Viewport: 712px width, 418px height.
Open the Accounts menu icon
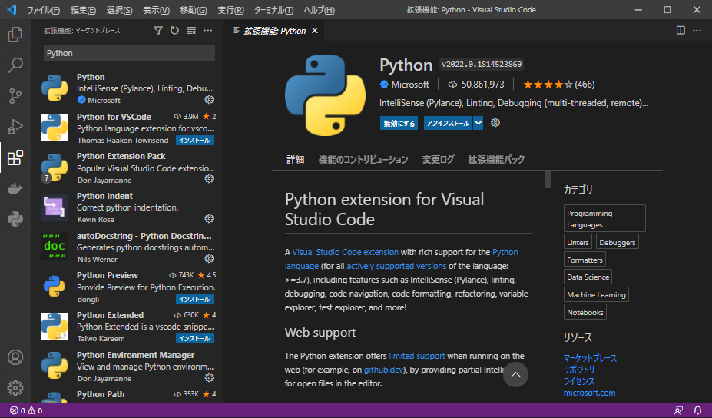[15, 357]
